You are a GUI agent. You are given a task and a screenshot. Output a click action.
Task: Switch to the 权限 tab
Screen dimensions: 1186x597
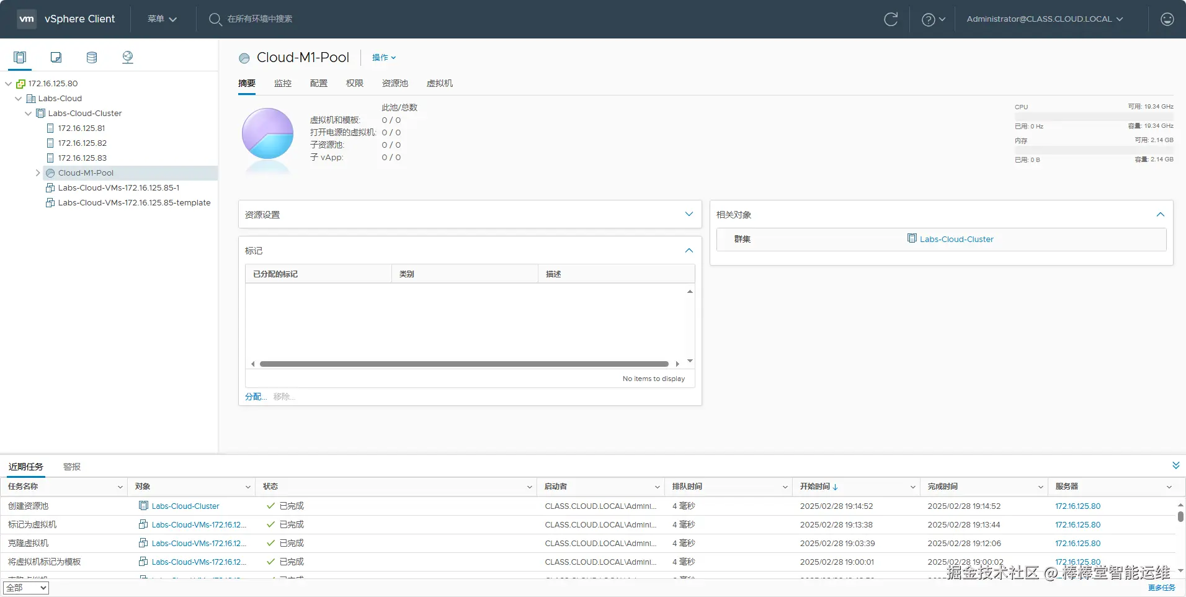tap(355, 84)
